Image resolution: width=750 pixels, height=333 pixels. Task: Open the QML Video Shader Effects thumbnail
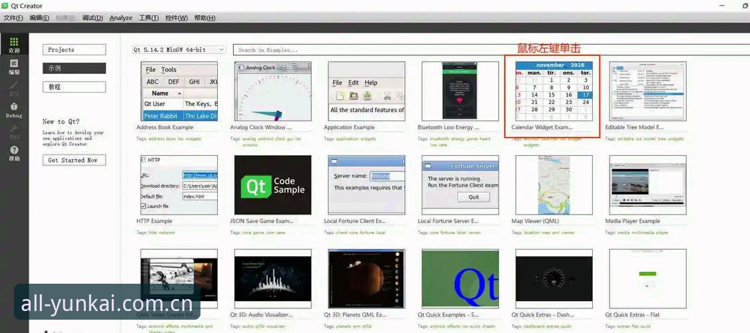pos(179,278)
